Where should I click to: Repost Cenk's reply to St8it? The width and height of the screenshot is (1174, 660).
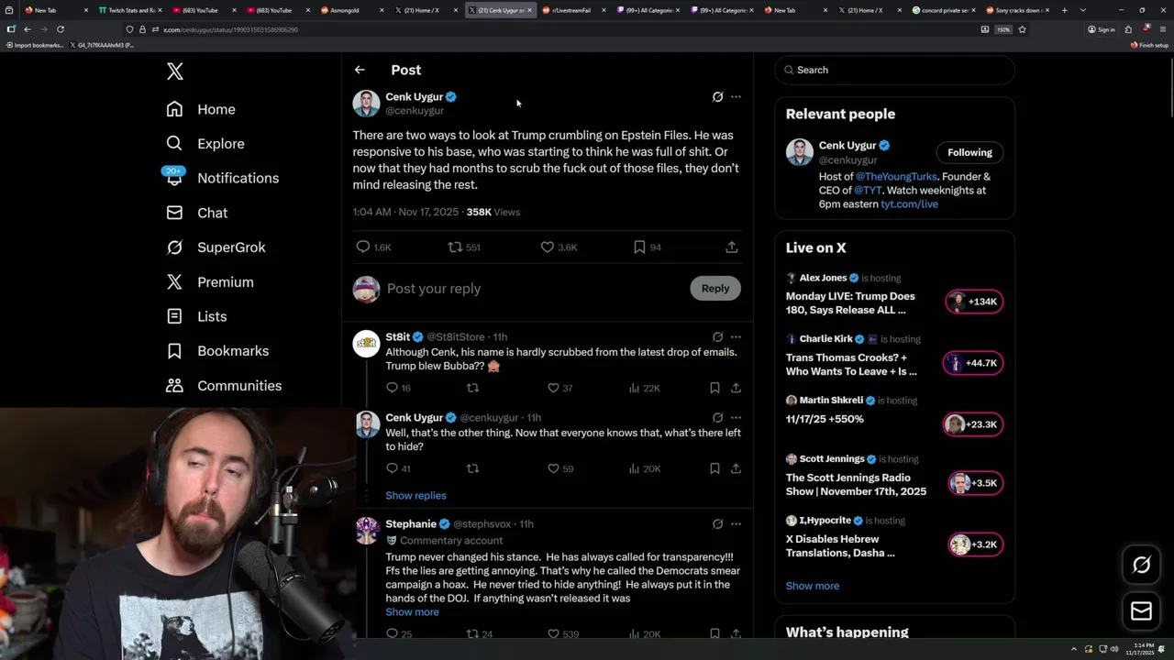coord(472,468)
